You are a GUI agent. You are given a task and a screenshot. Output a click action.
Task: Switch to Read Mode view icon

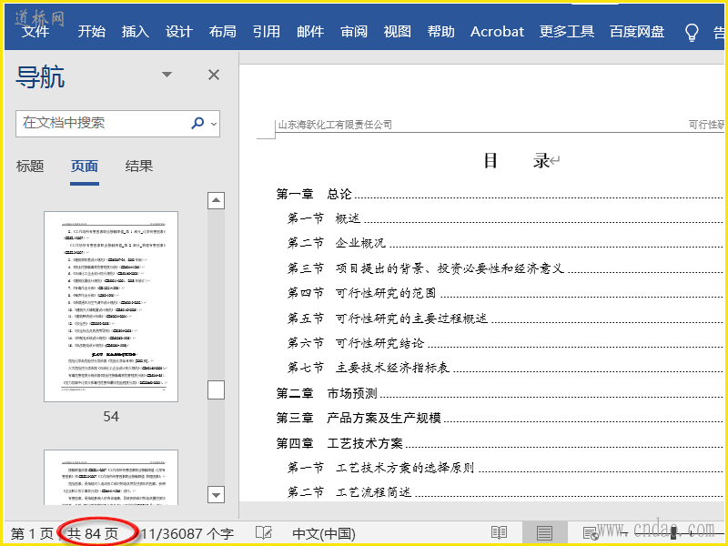[x=499, y=533]
